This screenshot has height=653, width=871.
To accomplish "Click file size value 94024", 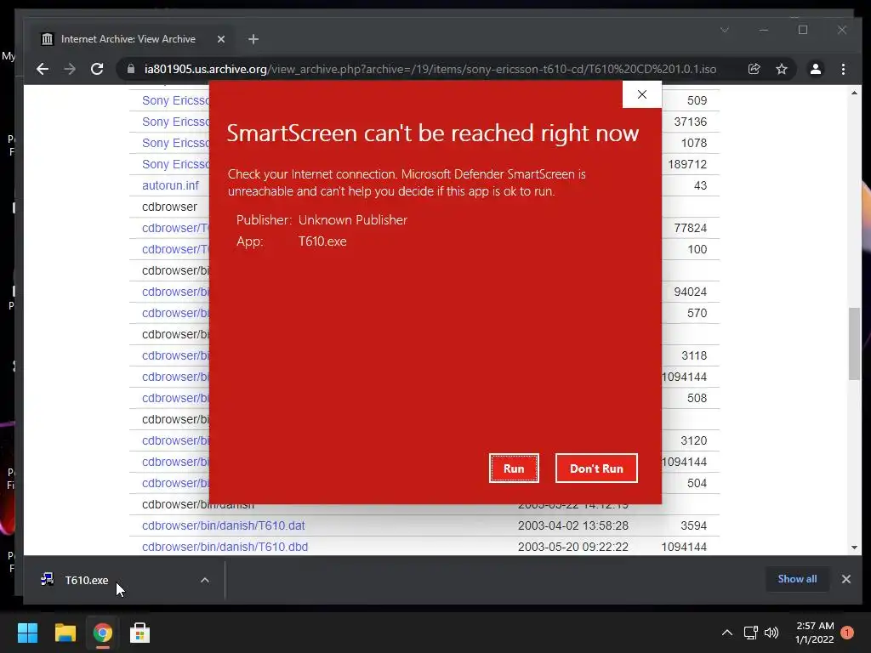I will [691, 292].
